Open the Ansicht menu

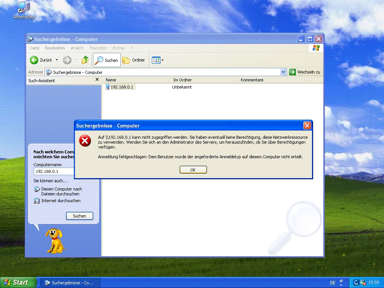click(x=77, y=48)
